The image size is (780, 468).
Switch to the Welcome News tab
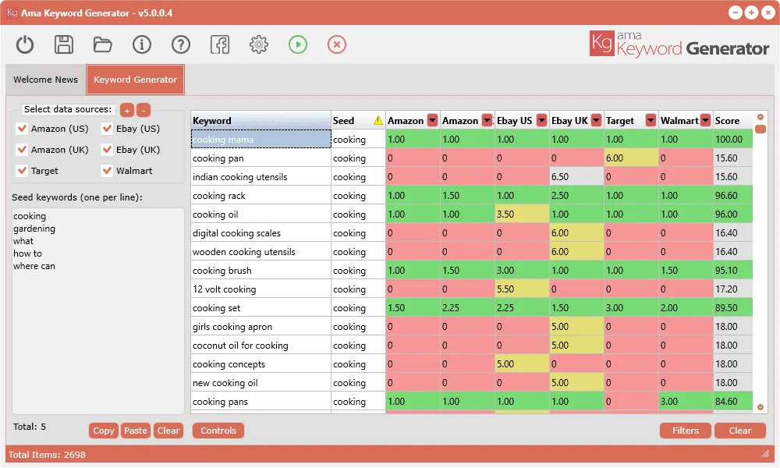pyautogui.click(x=46, y=80)
